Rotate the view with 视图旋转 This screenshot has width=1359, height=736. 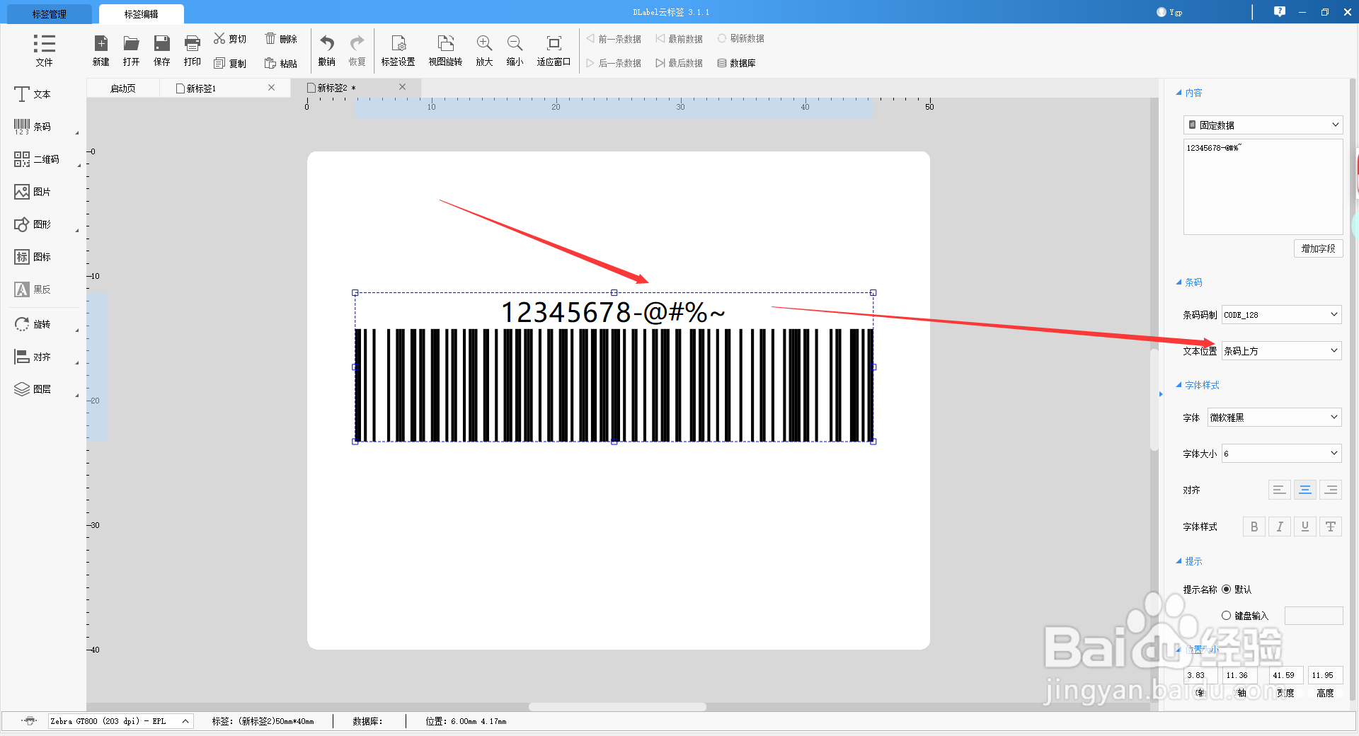click(x=445, y=50)
